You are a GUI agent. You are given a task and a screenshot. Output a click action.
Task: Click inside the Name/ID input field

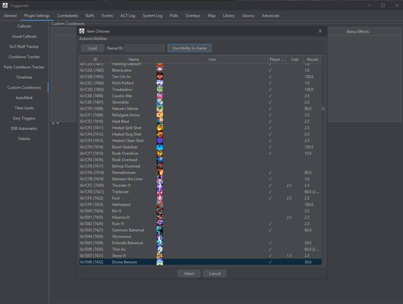point(144,48)
